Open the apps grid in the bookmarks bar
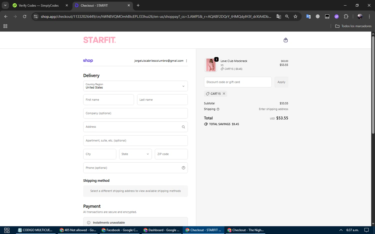This screenshot has height=234, width=375. tap(5, 26)
